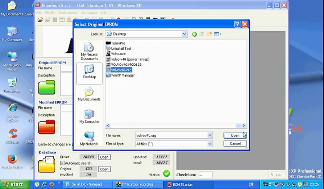The height and width of the screenshot is (189, 324).
Task: Switch to Serial.txt - Notepad taskbar item
Action: [87, 184]
